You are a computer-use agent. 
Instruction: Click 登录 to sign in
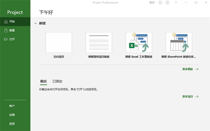[x=152, y=2]
